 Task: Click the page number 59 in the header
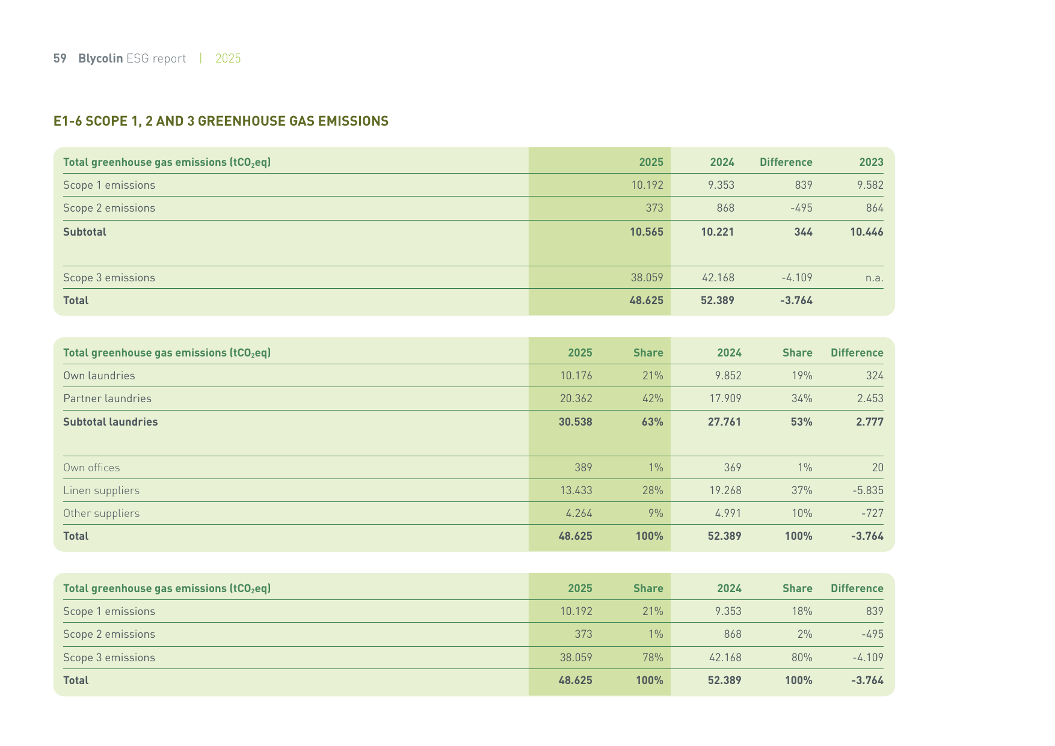(60, 58)
